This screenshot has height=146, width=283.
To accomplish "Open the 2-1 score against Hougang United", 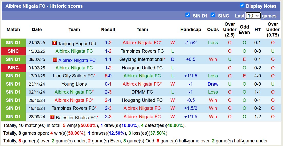I will tap(108, 100).
